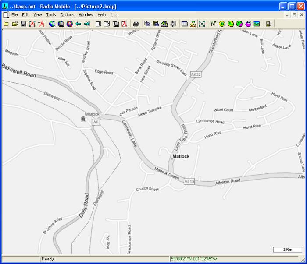Screen dimensions: 307x264
Task: Open Radio Link antenna towers icon
Action: point(213,24)
